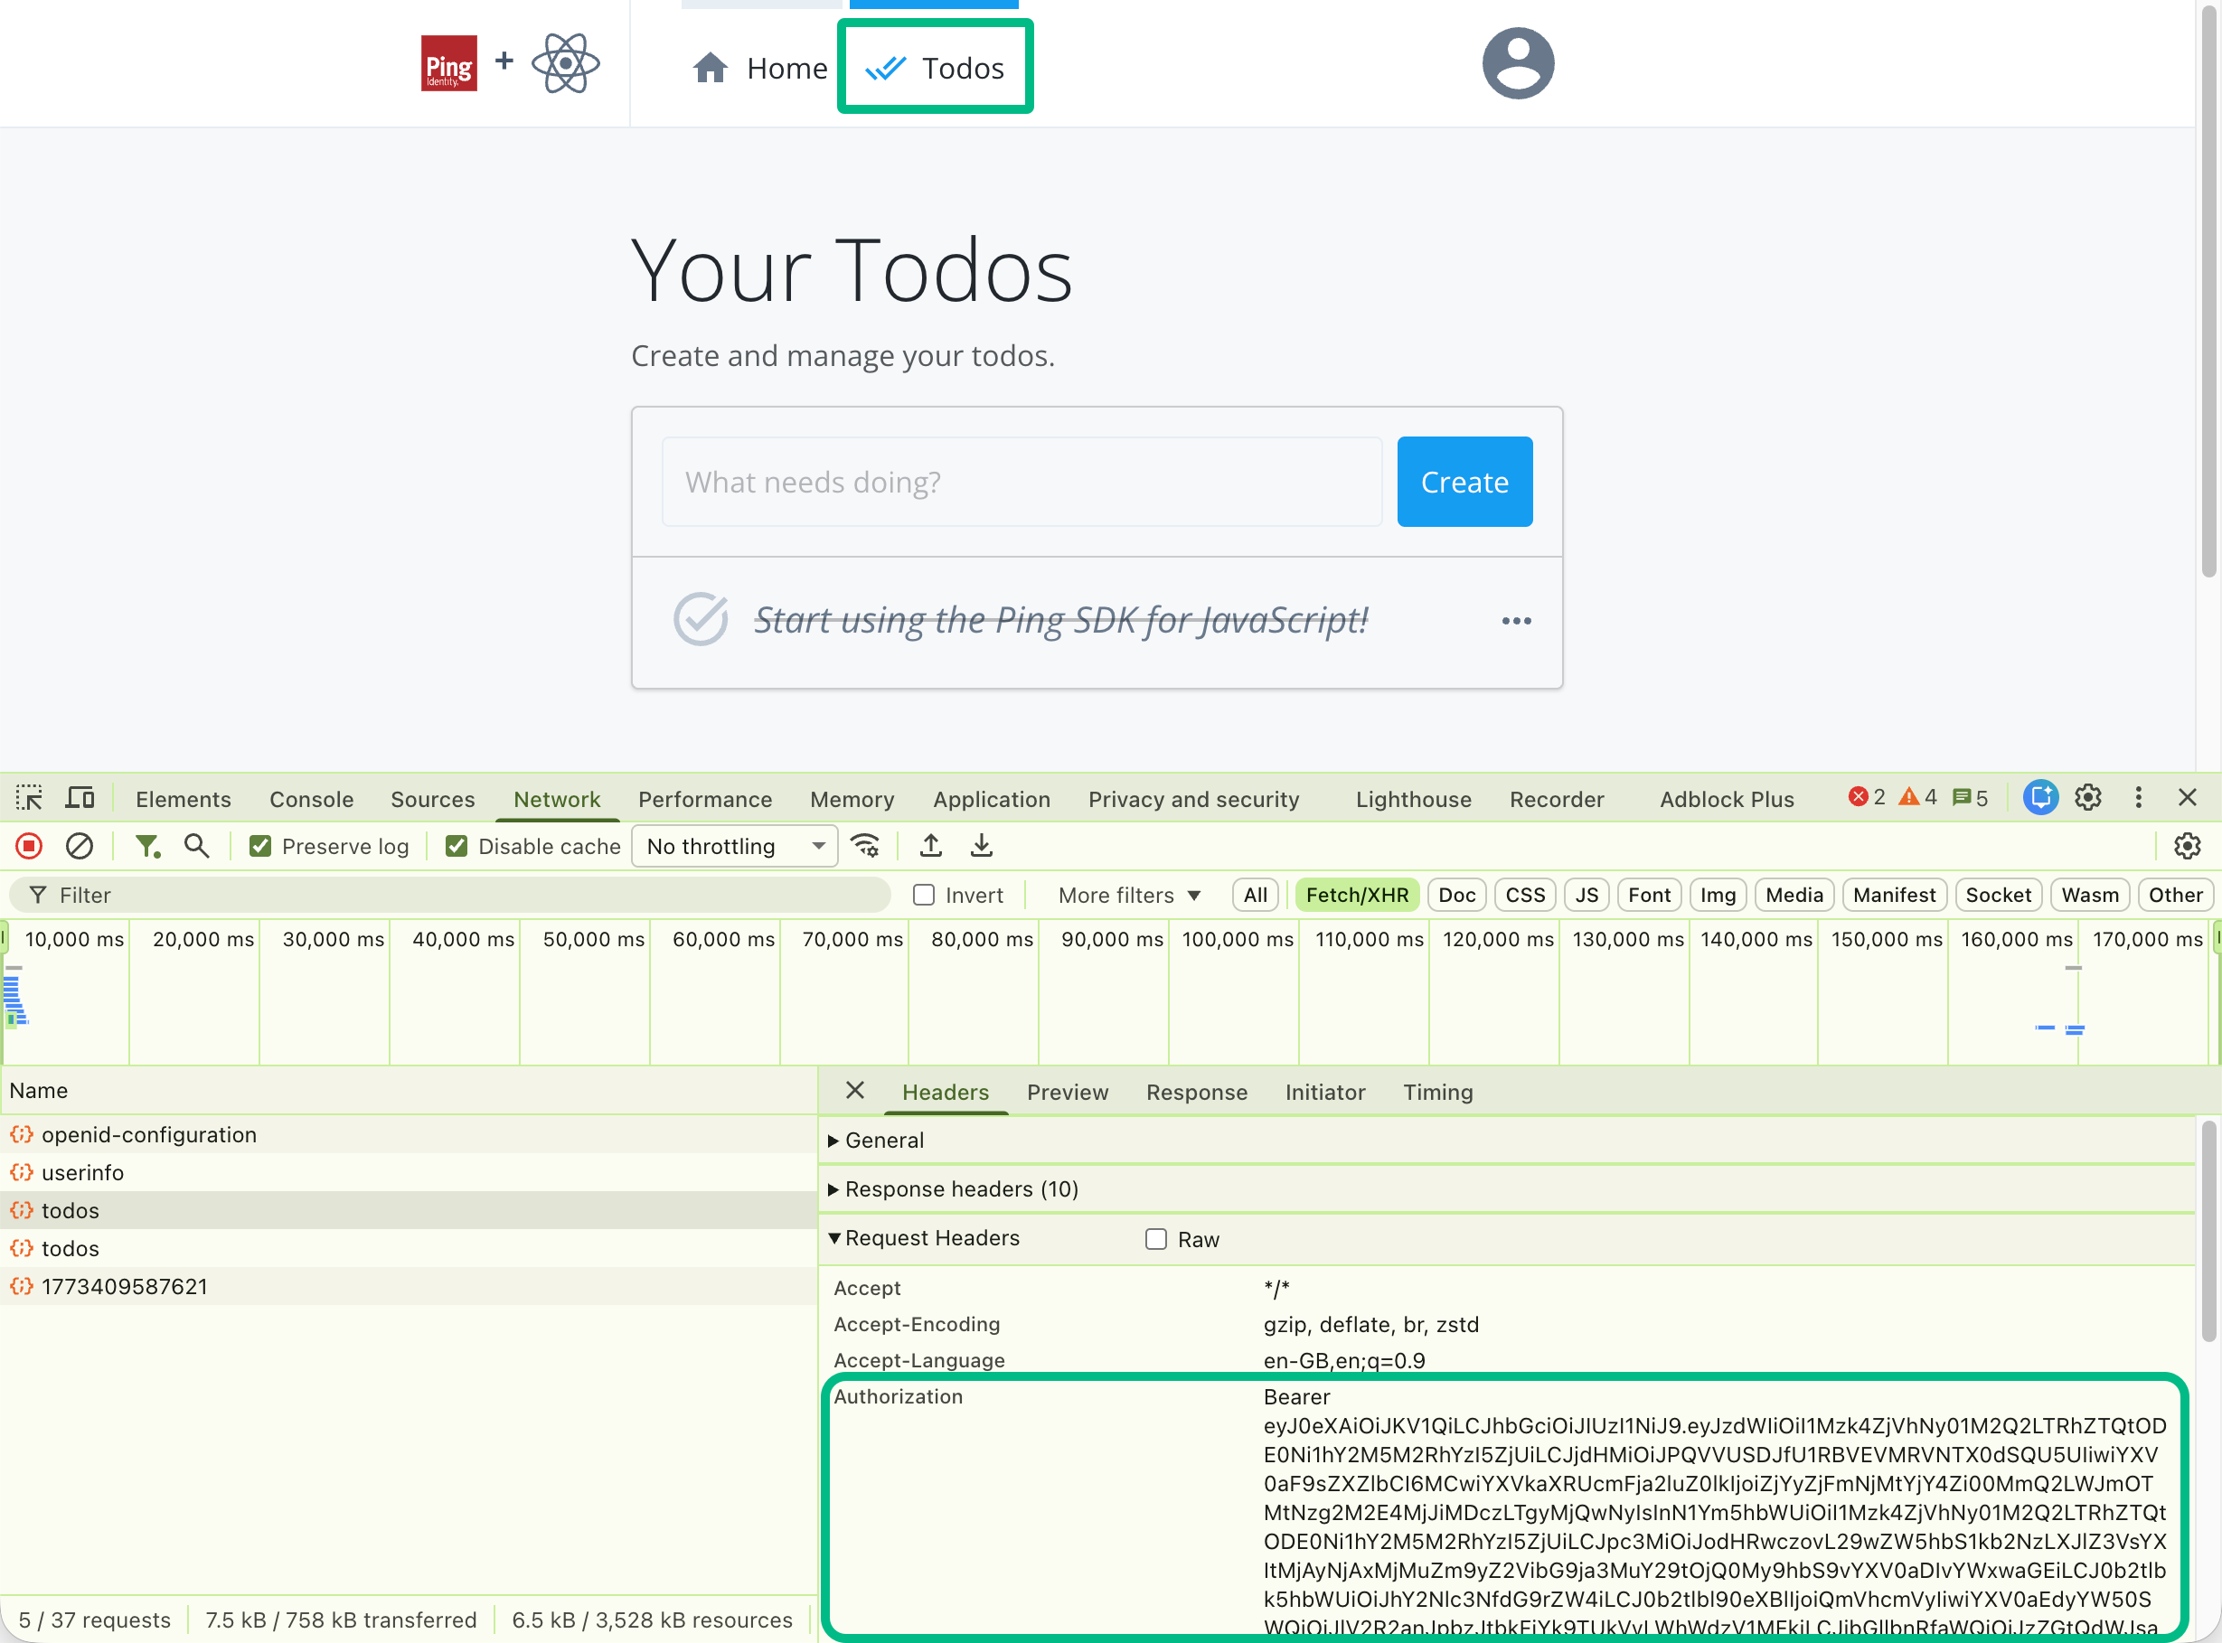Open the network search magnifier icon
This screenshot has width=2222, height=1643.
point(197,847)
